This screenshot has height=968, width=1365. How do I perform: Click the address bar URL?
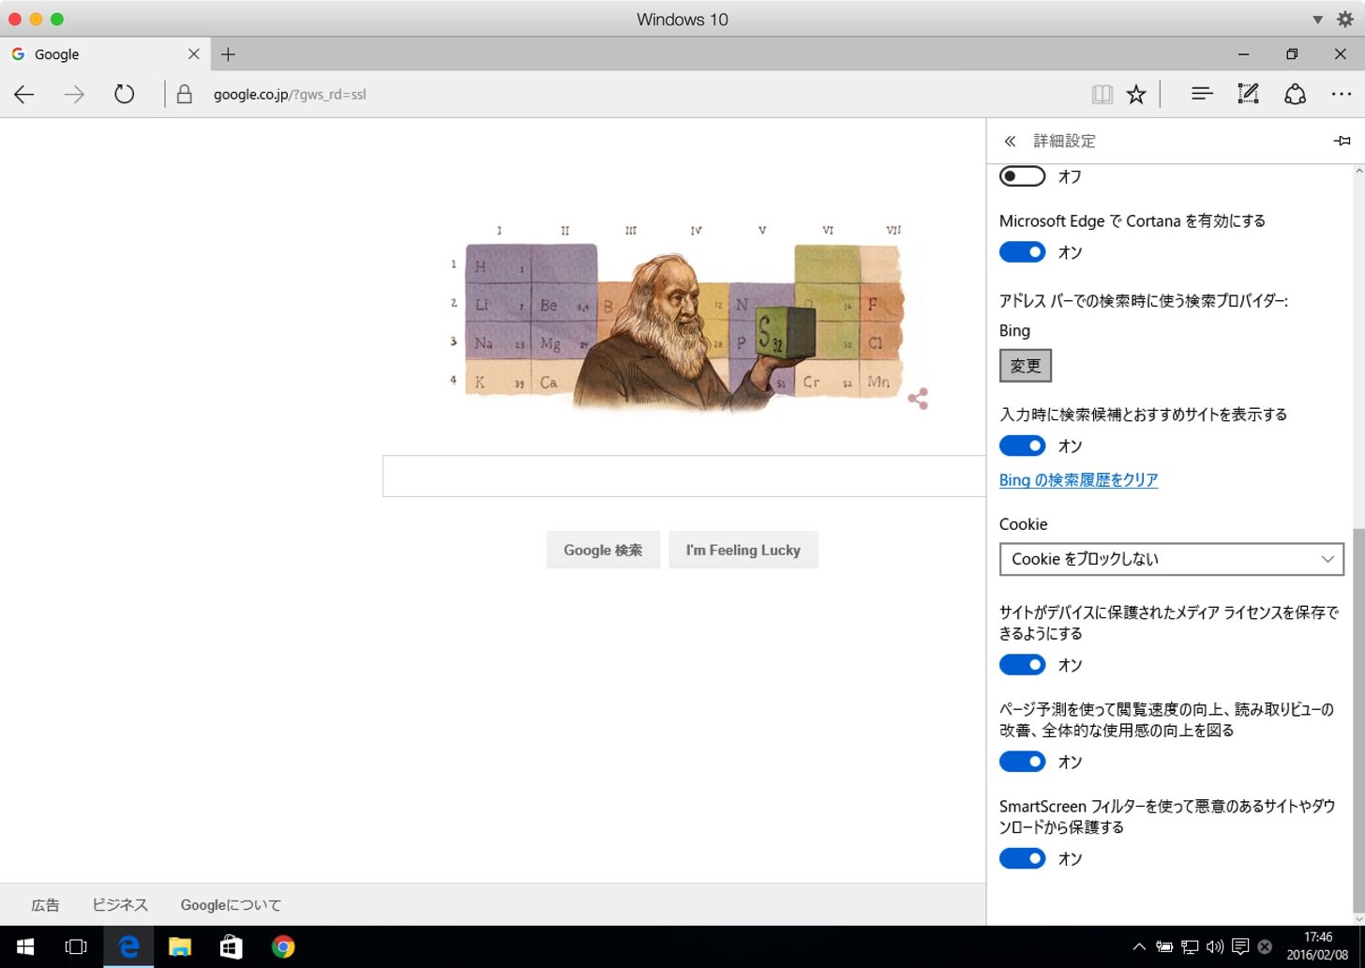click(290, 94)
